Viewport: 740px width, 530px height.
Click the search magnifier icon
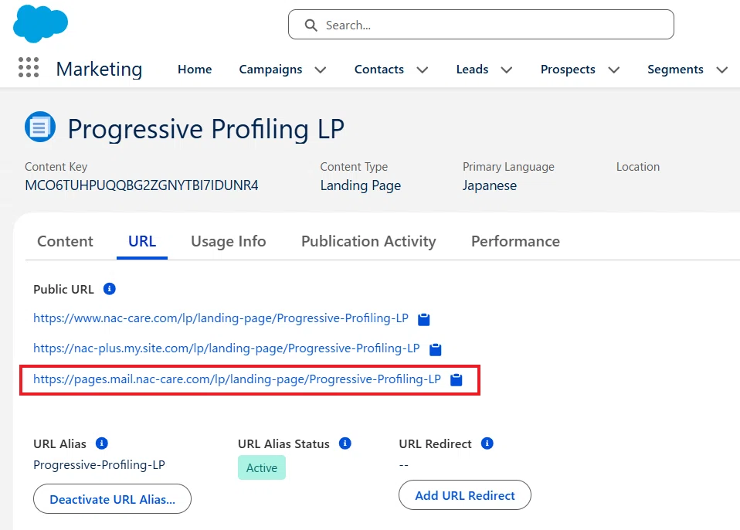pyautogui.click(x=311, y=25)
